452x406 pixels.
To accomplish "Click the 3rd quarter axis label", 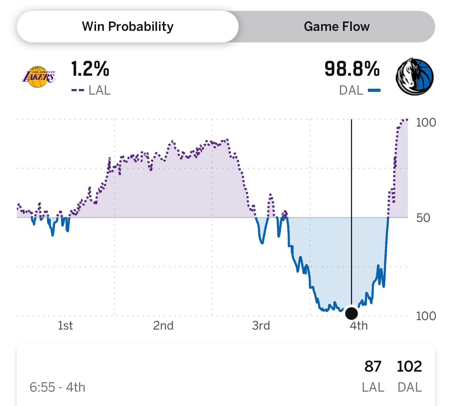I will (x=261, y=326).
